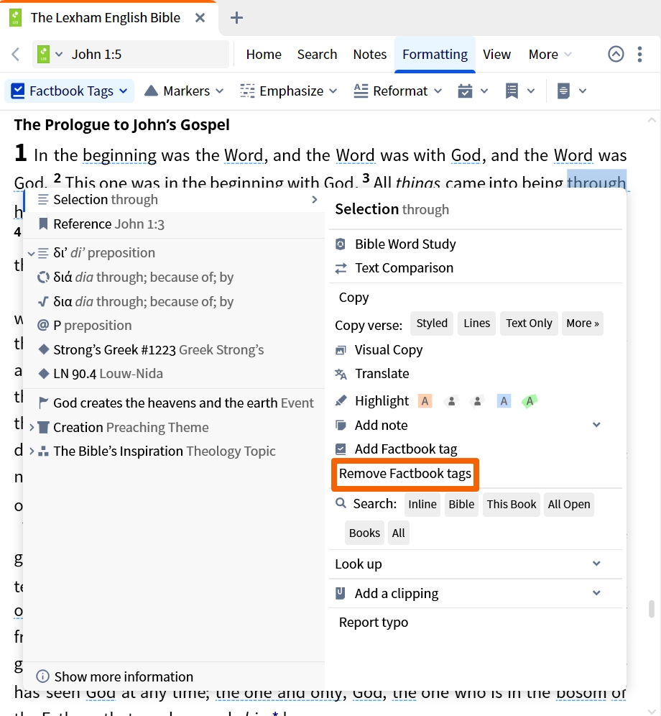
Task: Copy verse as Styled
Action: [432, 323]
